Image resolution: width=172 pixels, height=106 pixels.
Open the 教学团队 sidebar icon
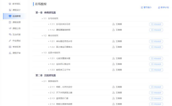click(10, 4)
